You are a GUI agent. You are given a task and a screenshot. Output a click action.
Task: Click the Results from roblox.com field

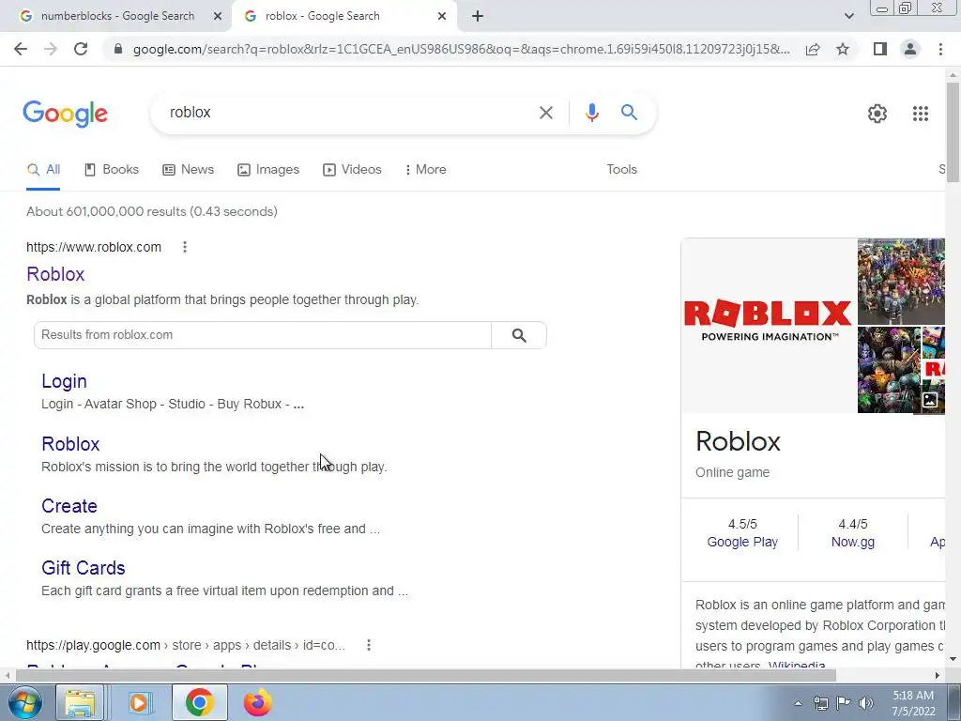[263, 335]
